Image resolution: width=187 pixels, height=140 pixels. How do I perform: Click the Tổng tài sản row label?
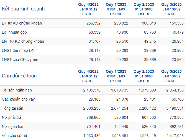pyautogui.click(x=12, y=108)
